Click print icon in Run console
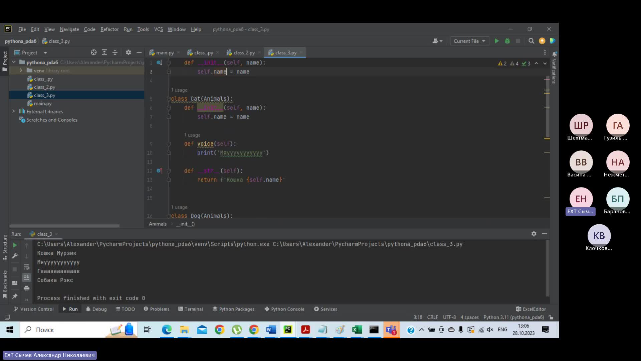The height and width of the screenshot is (361, 641). (x=27, y=288)
